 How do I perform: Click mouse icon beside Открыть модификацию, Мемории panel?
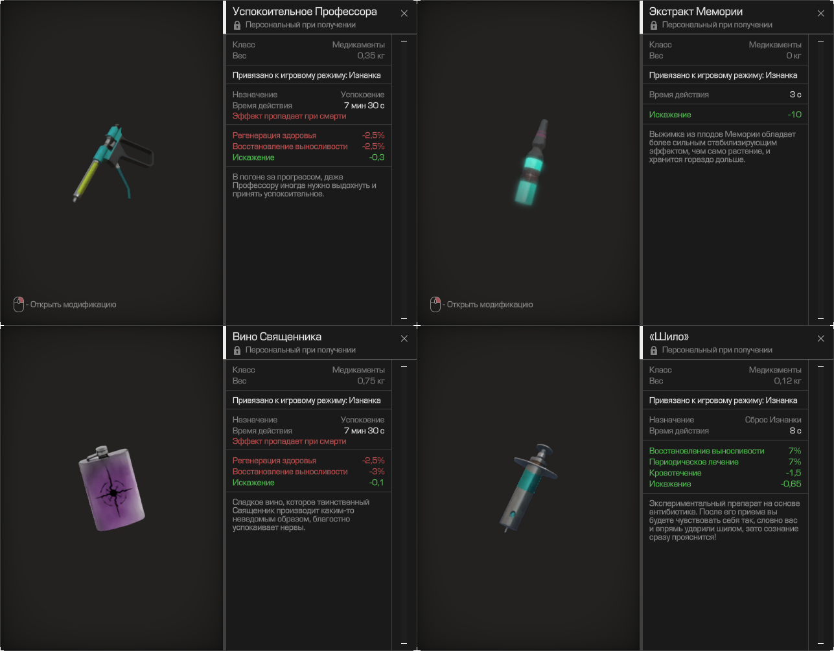point(435,304)
